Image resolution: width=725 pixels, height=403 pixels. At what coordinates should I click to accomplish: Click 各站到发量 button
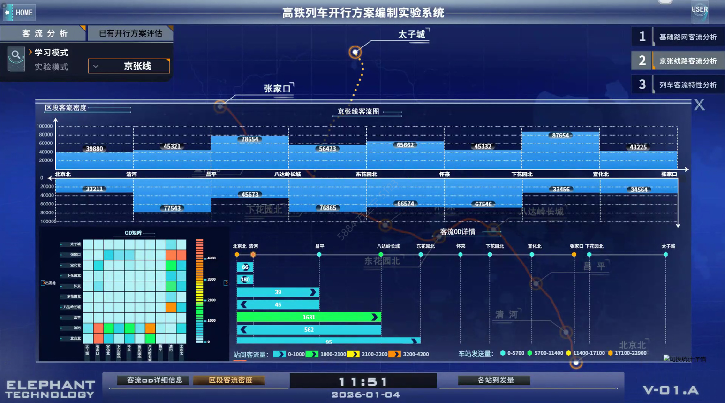[x=495, y=380]
